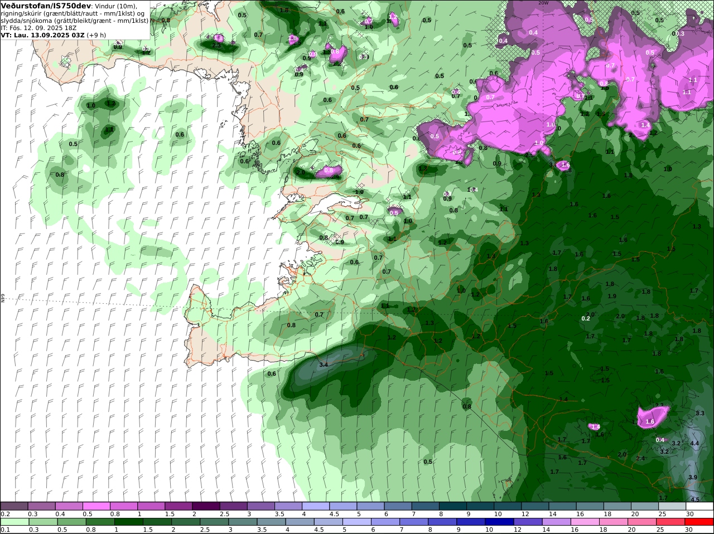The width and height of the screenshot is (714, 534).
Task: Click the 2.4 precipitation value on the map
Action: pyautogui.click(x=640, y=458)
